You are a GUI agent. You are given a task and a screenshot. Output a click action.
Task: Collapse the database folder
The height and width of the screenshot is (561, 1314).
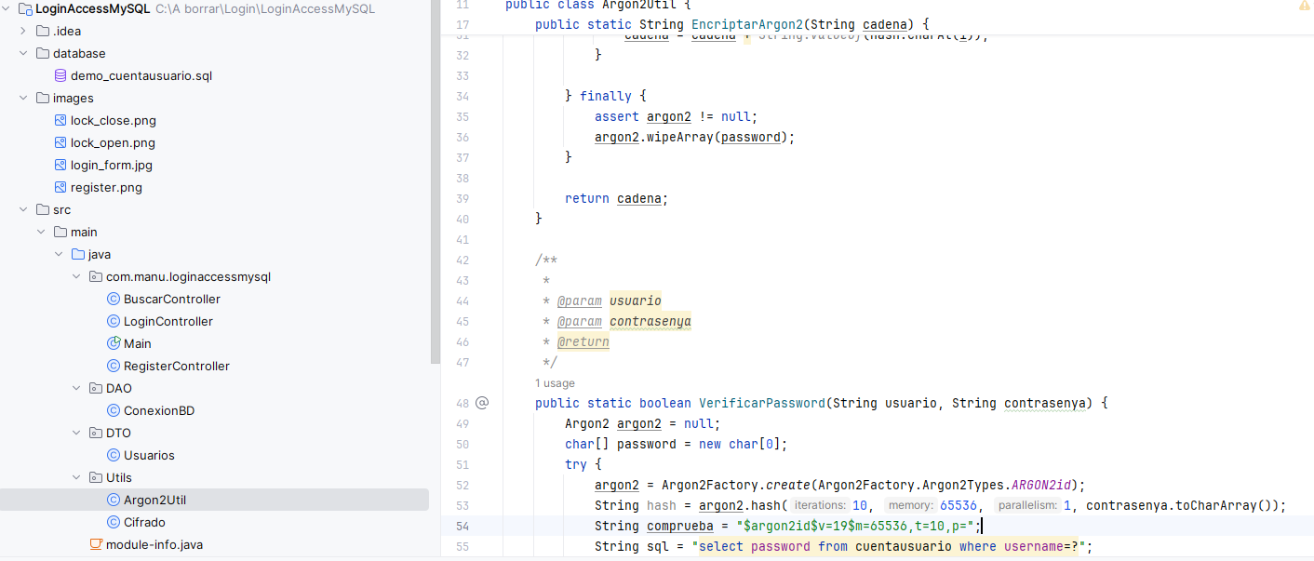(24, 53)
